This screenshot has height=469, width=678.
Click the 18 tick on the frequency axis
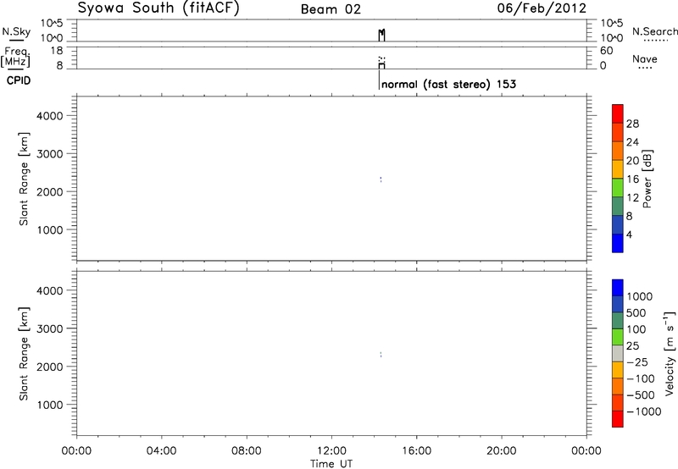click(x=57, y=51)
